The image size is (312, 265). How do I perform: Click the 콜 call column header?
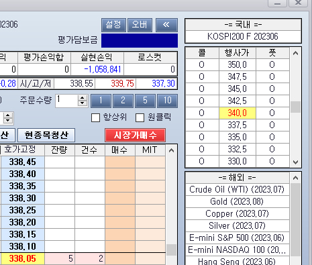202,53
